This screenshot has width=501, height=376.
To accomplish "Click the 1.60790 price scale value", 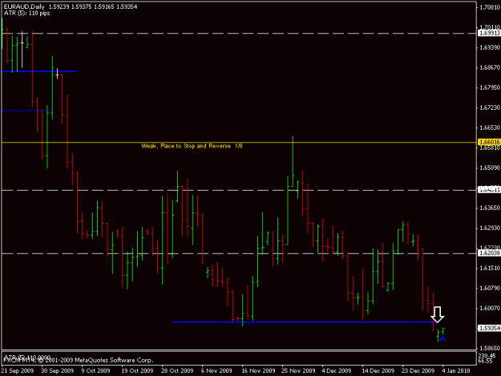I will pos(490,288).
